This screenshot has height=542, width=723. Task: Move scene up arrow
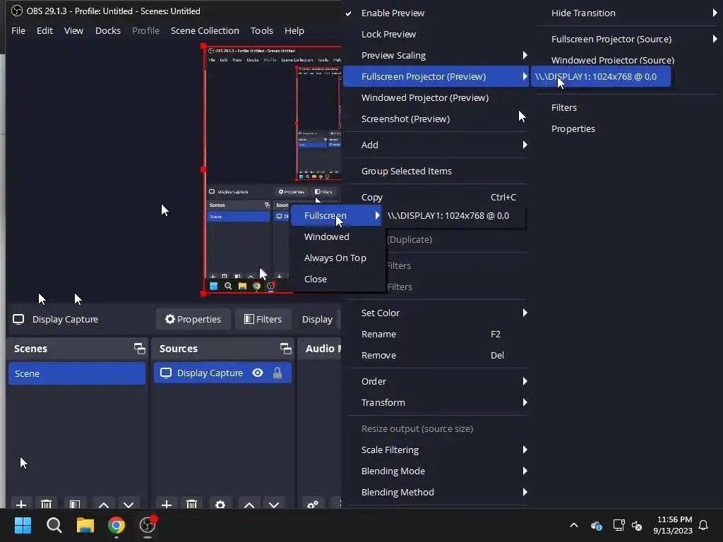[x=104, y=504]
